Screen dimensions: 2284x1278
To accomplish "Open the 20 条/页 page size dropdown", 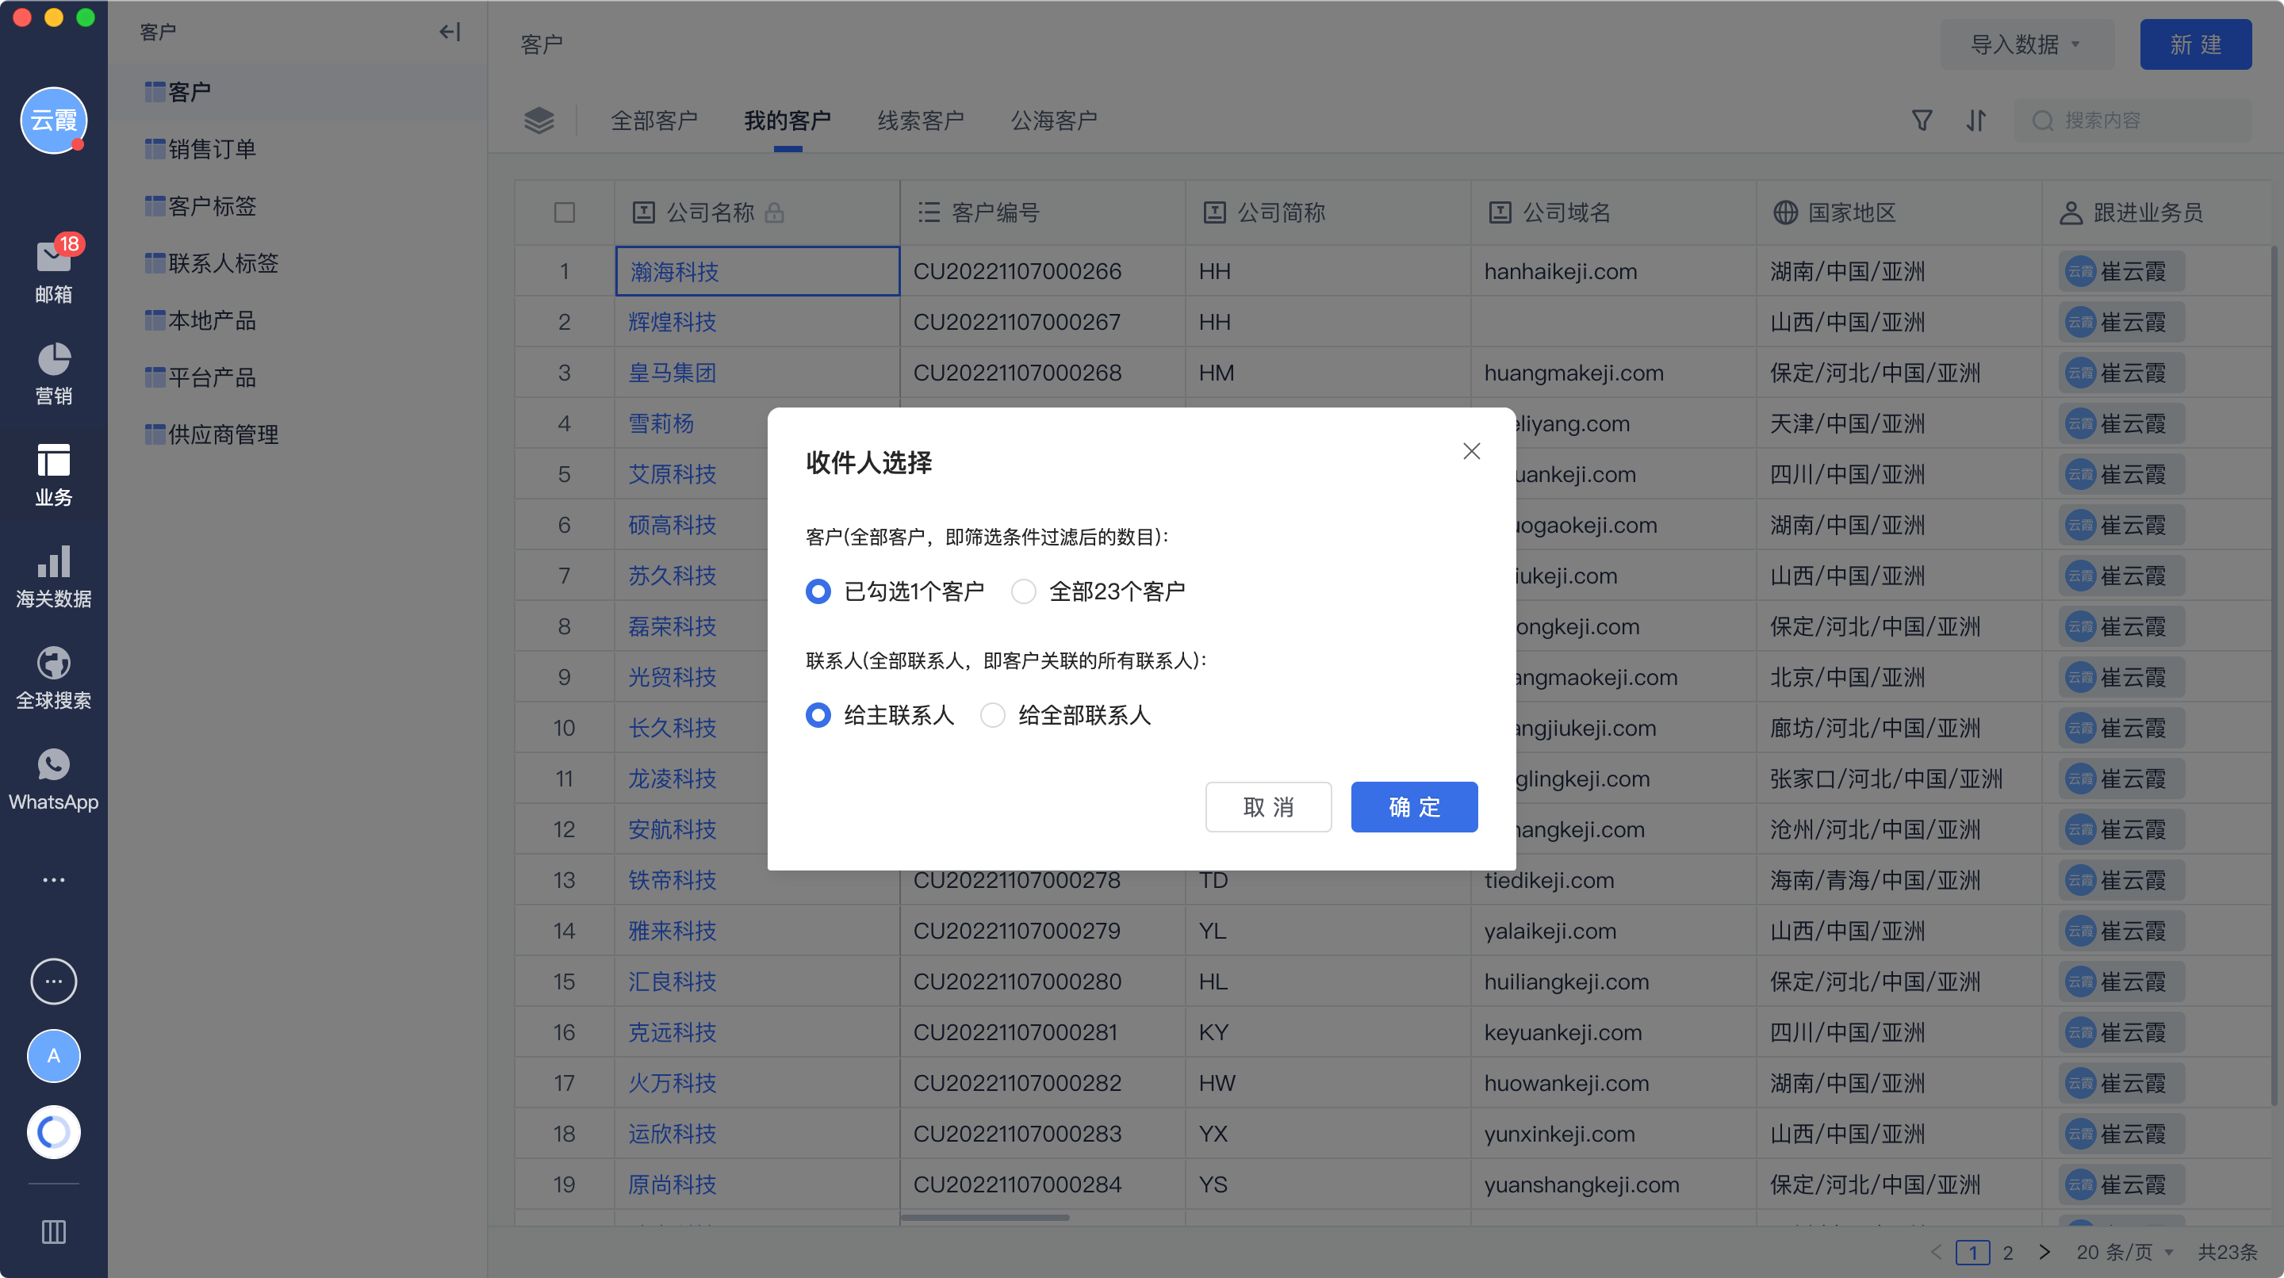I will tap(2124, 1251).
